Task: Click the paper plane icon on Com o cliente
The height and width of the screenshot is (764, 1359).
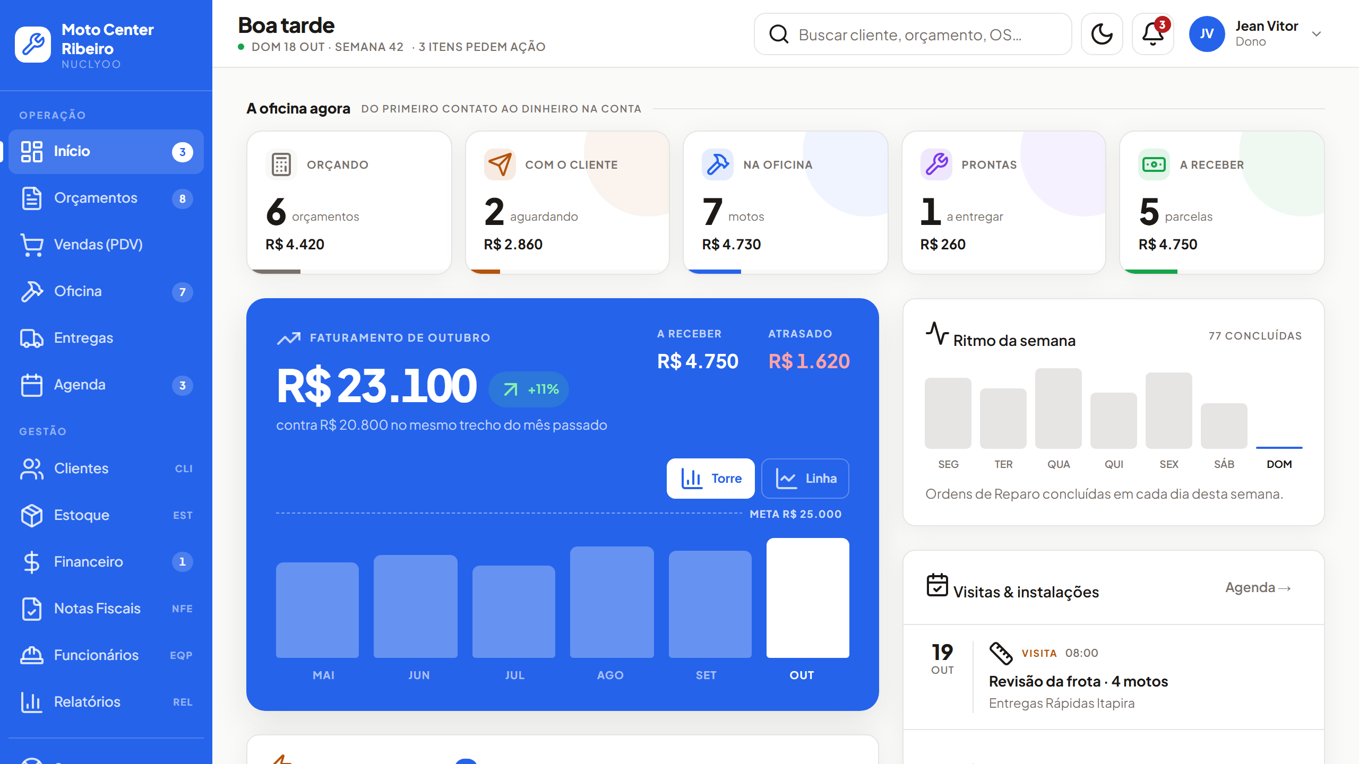Action: 500,164
